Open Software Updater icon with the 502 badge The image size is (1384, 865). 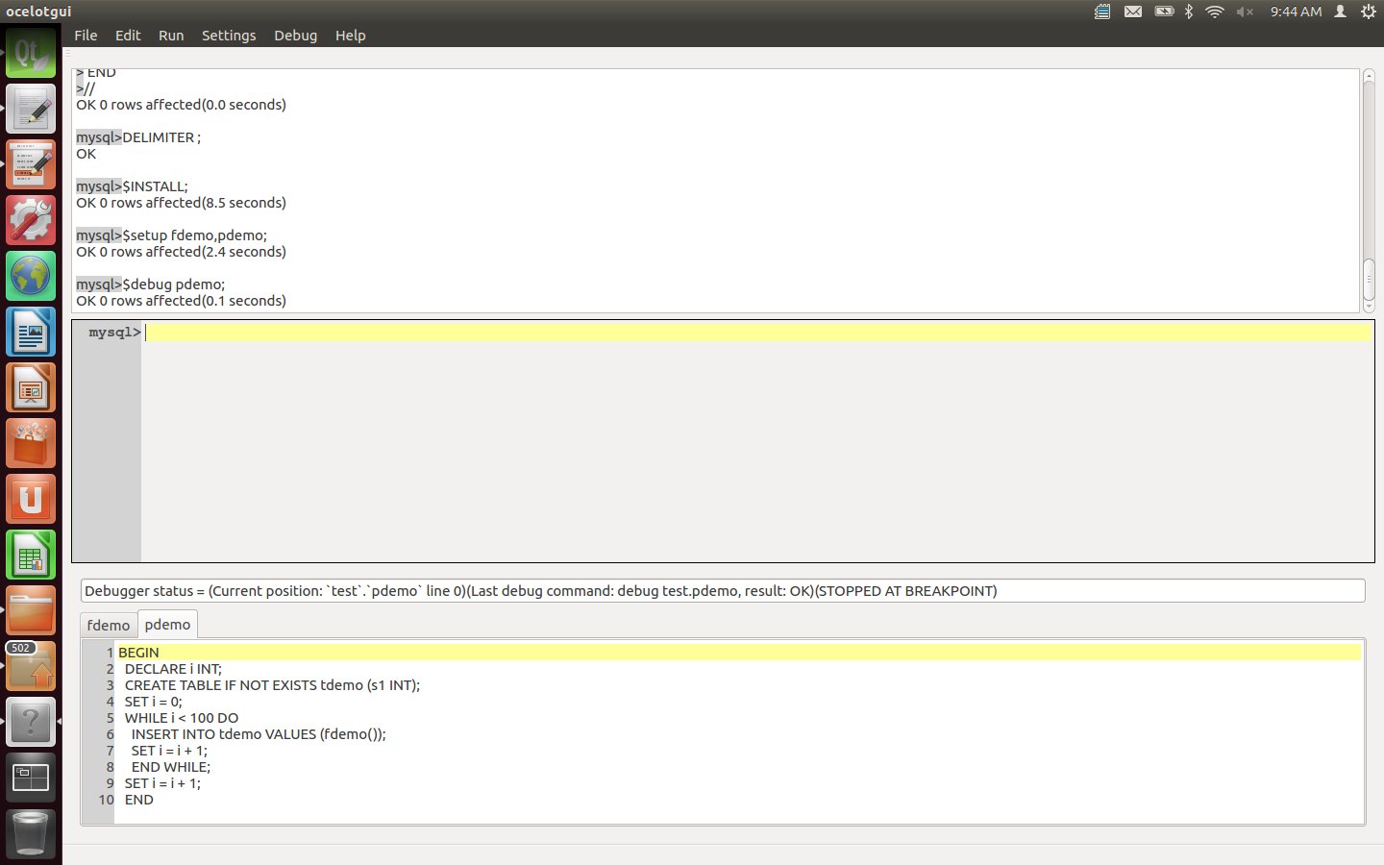31,666
